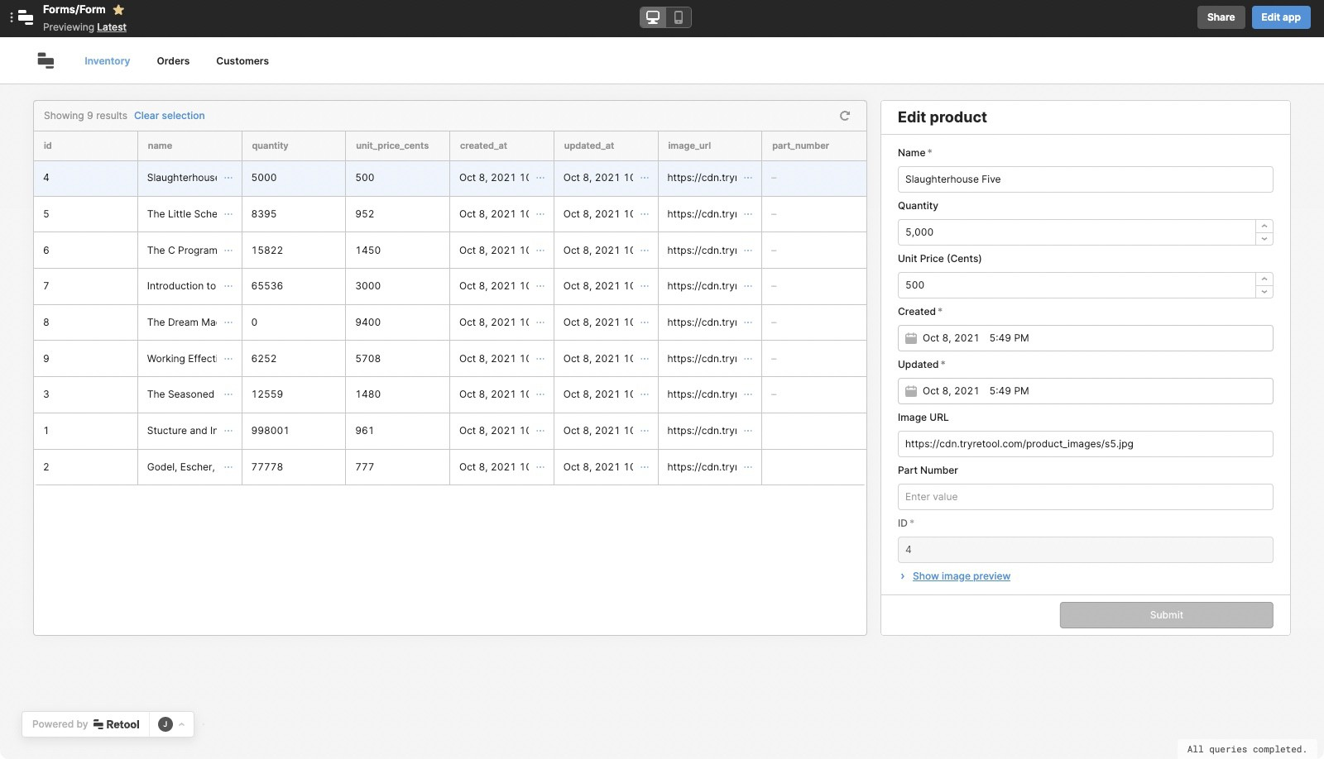1324x759 pixels.
Task: Open the Latest version link
Action: pos(112,27)
